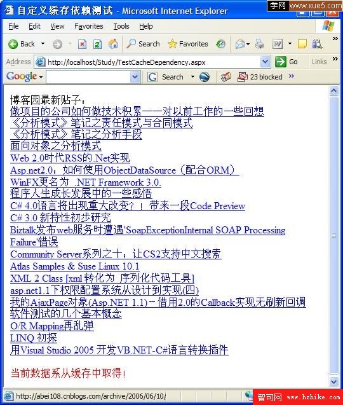The width and height of the screenshot is (343, 405).
Task: Click the Google toolbar search box
Action: click(88, 77)
